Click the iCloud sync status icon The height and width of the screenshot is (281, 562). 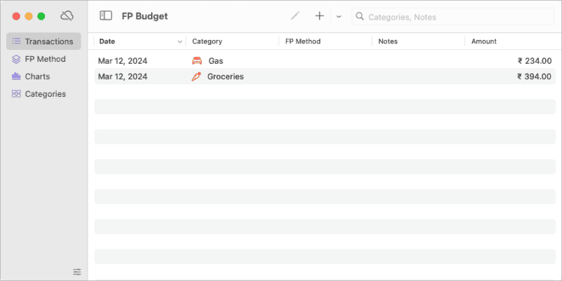(67, 15)
